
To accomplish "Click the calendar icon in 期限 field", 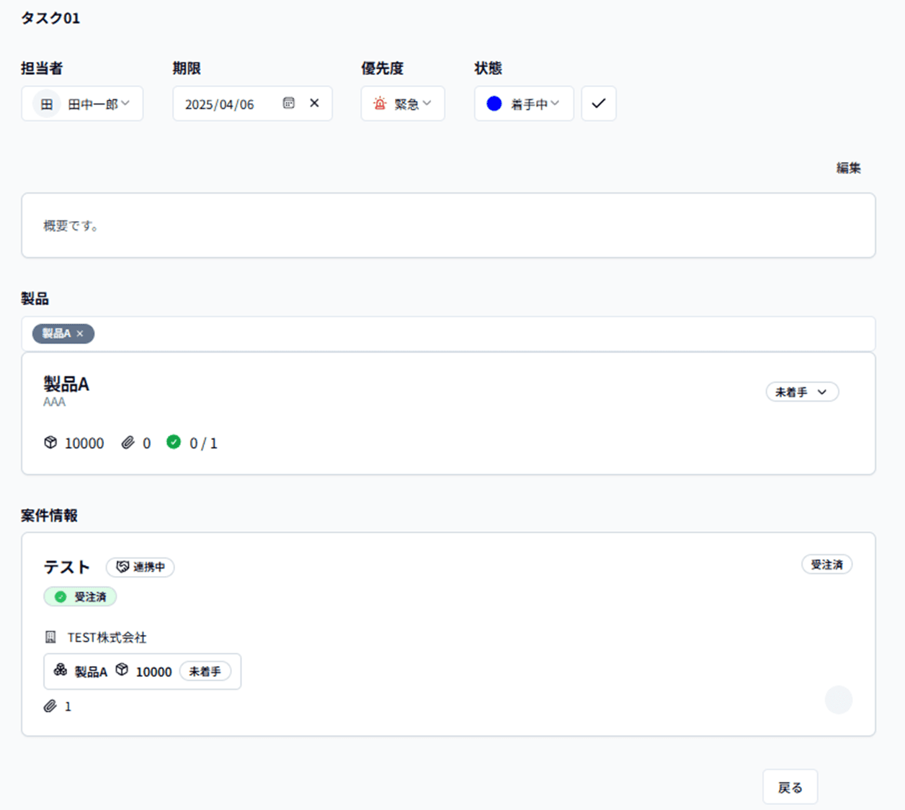I will 288,103.
